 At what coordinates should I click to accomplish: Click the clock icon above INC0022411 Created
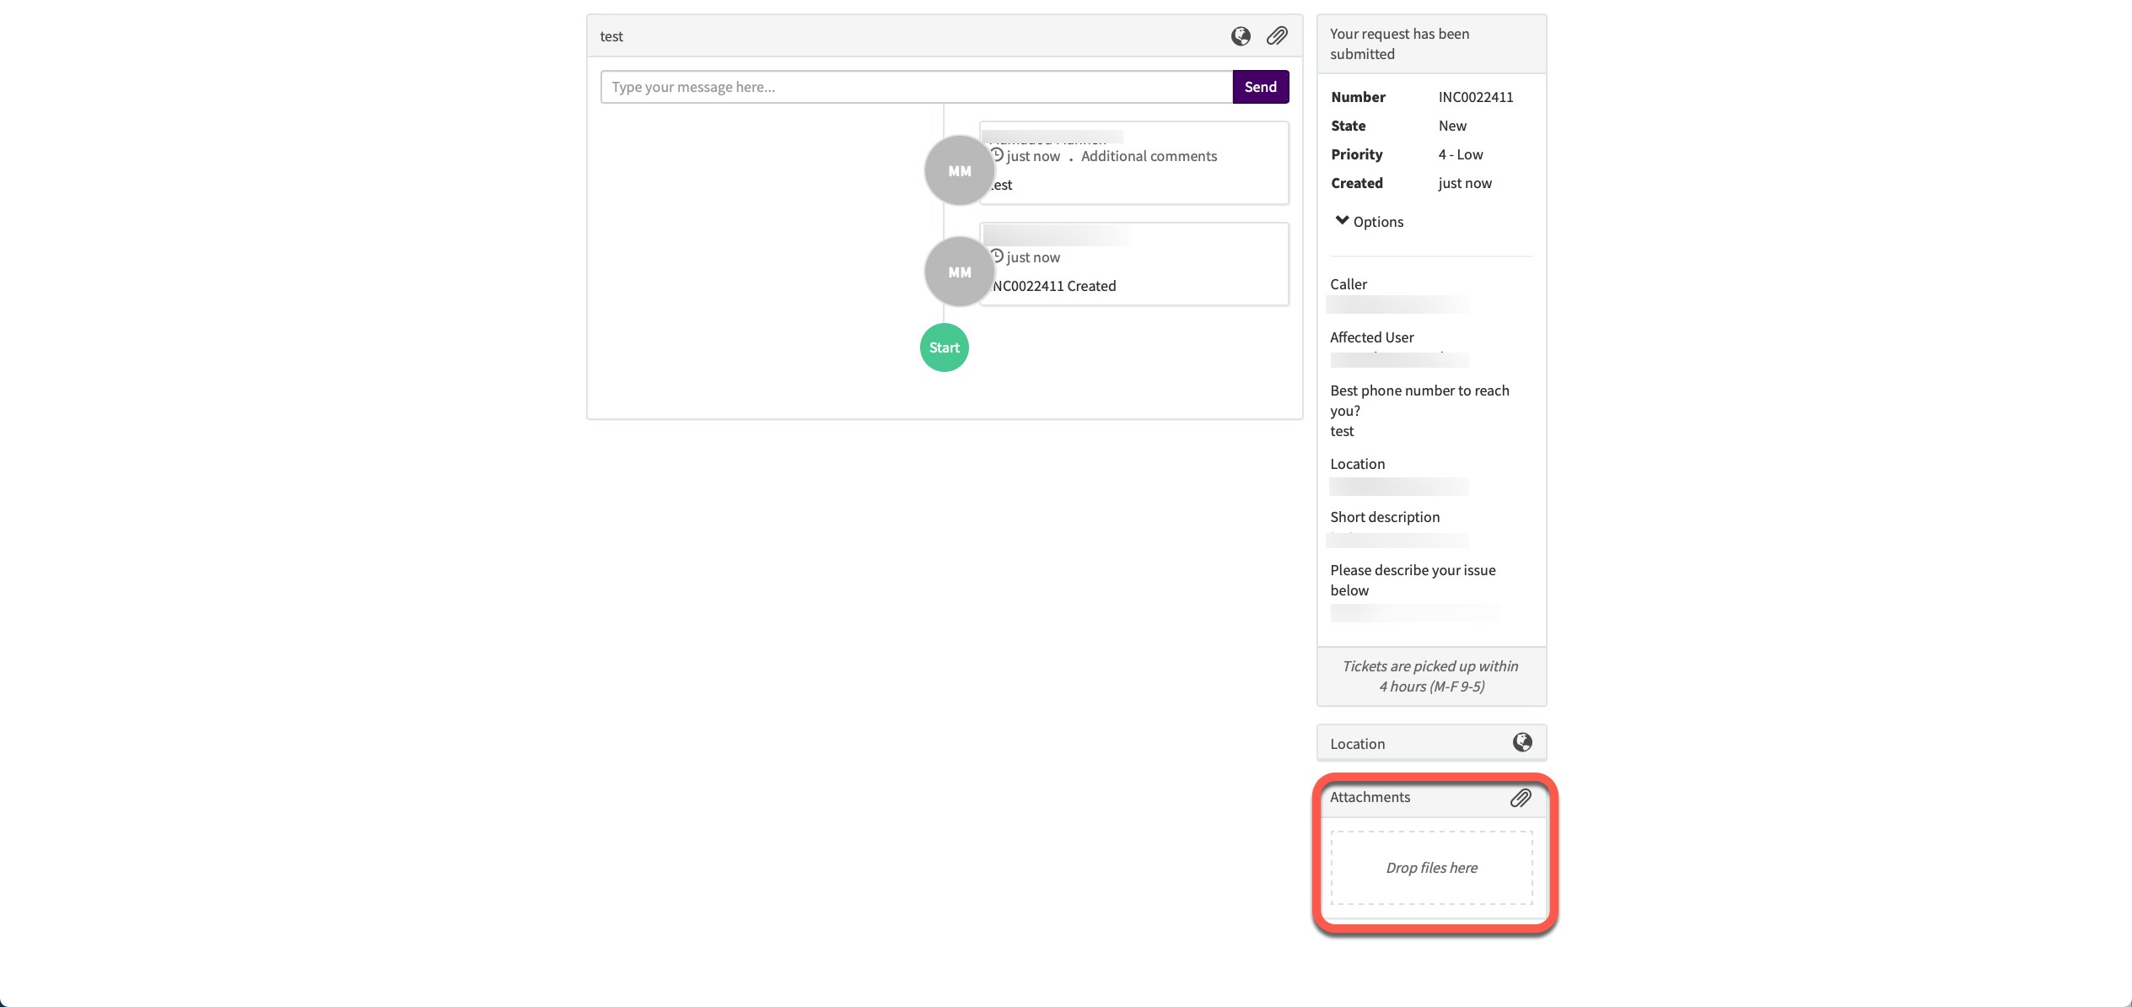997,256
